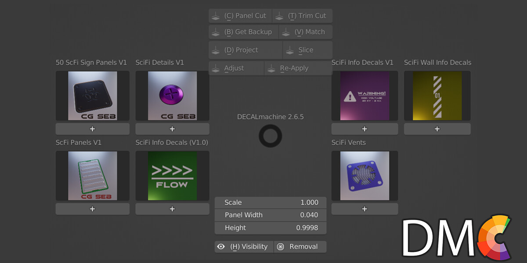Set the Panel Width value
Viewport: 527px width, 263px height.
270,215
